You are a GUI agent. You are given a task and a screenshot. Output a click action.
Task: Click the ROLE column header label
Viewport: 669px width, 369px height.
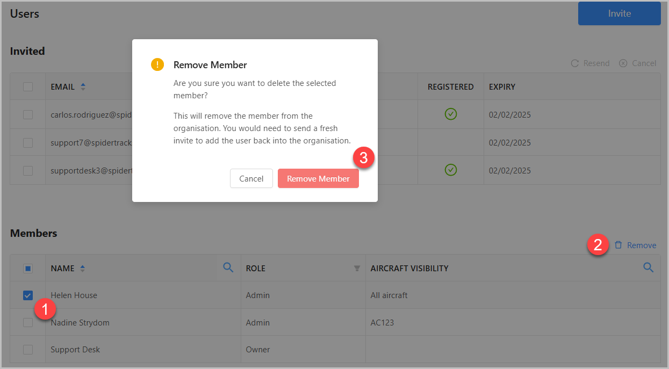pyautogui.click(x=256, y=268)
